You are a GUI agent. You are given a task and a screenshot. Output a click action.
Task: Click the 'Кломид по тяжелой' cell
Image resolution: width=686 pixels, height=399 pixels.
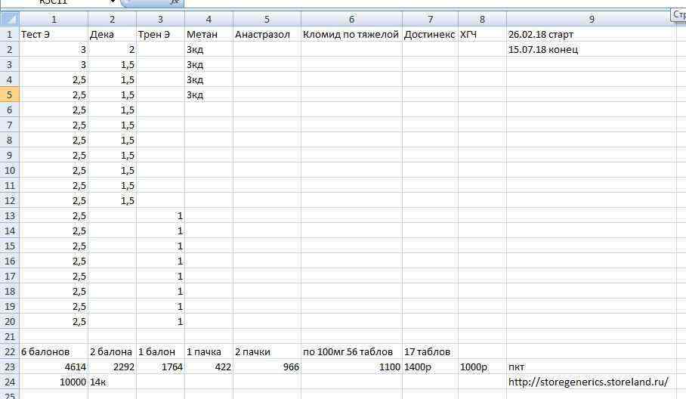[x=351, y=34]
